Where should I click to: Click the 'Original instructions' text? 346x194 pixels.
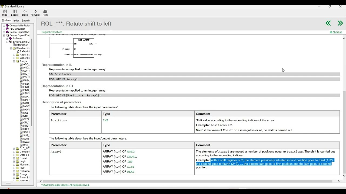click(x=52, y=32)
